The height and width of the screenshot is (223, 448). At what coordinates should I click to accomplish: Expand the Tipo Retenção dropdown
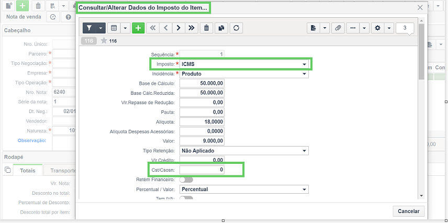244,151
